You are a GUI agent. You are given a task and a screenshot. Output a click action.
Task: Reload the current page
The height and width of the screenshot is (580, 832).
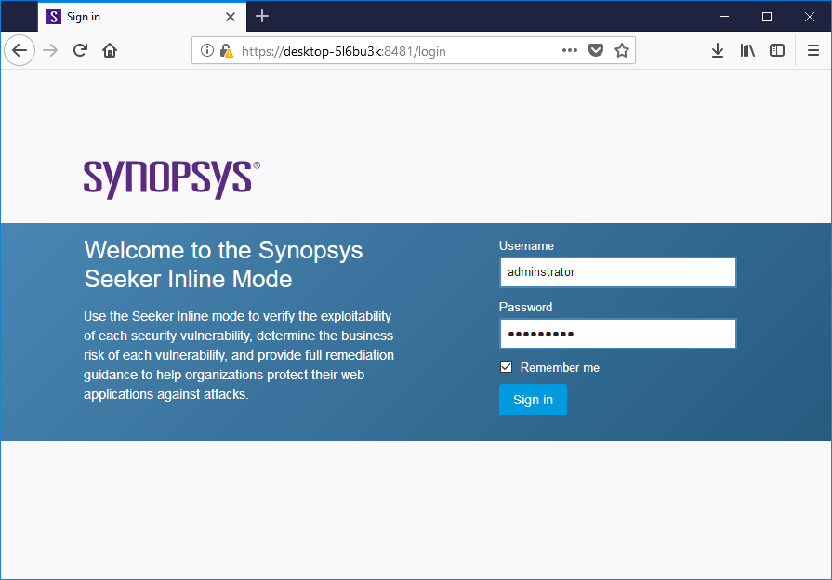coord(80,50)
